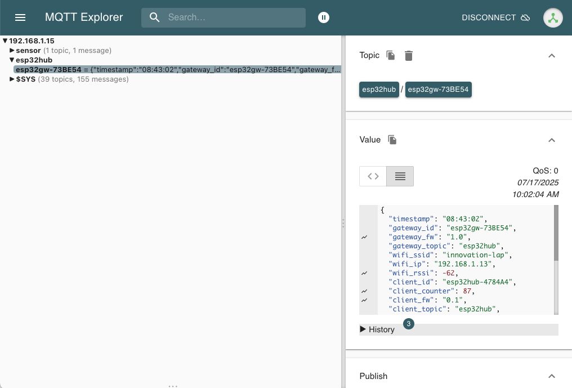Click the "client_id" esp32hub-4784A4 line

452,282
